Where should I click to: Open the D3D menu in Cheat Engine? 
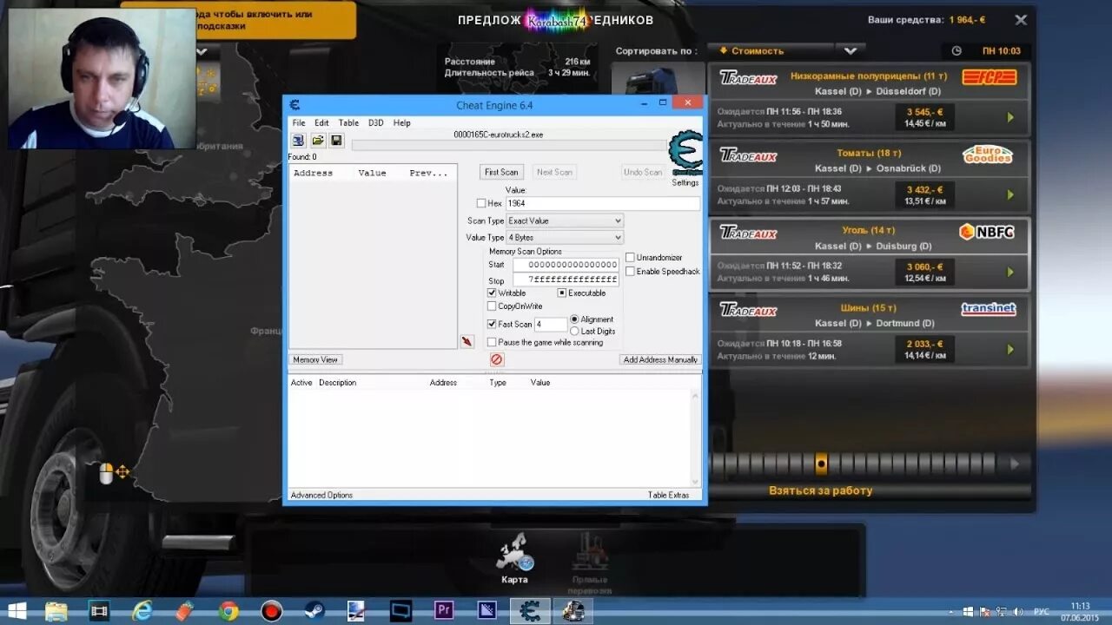tap(375, 122)
